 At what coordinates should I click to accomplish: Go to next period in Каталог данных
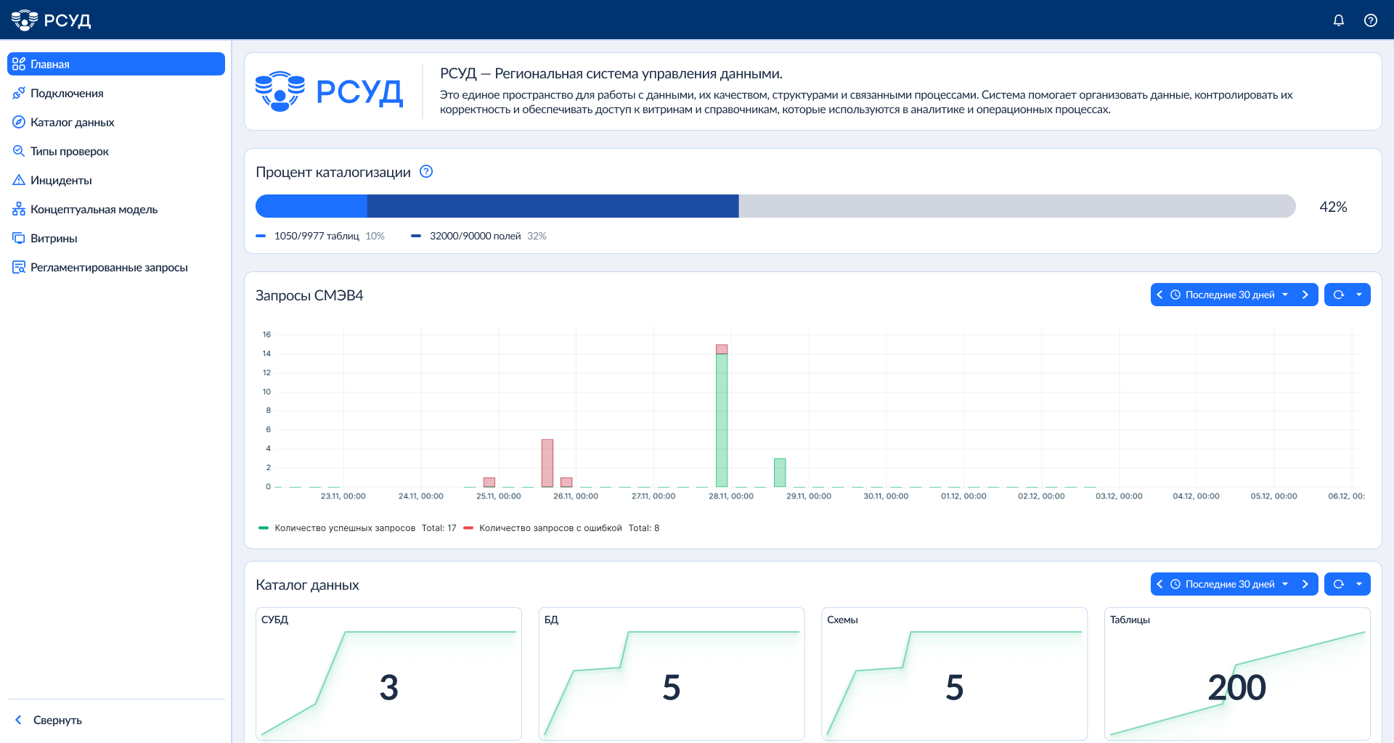(x=1305, y=584)
